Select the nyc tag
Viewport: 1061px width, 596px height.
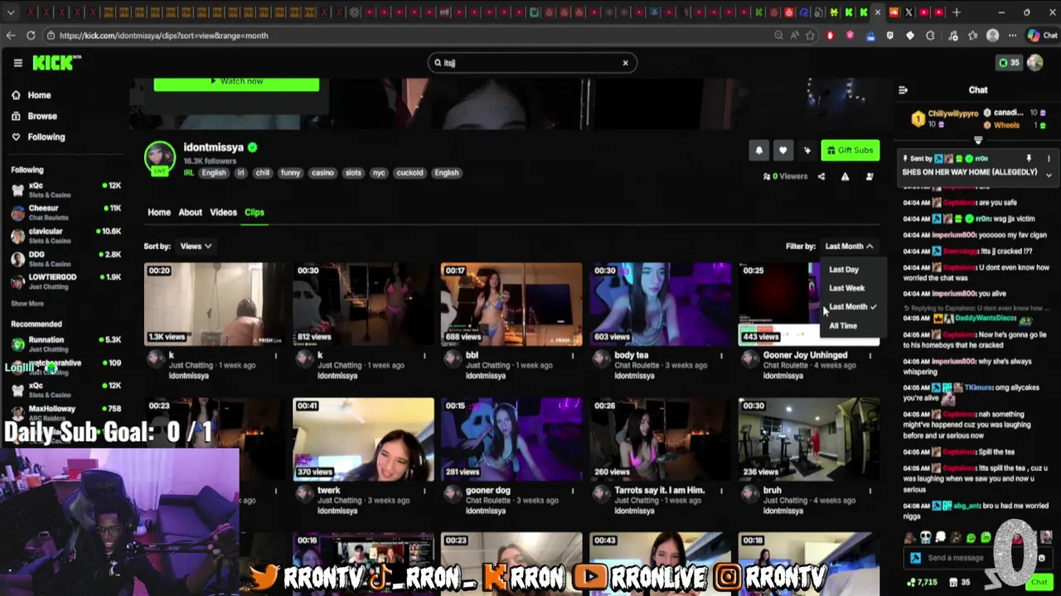coord(379,173)
